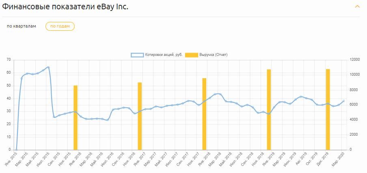Viewport: 367px width, 173px height.
Task: Collapse the eBay financial indicators section chevron
Action: tap(357, 7)
